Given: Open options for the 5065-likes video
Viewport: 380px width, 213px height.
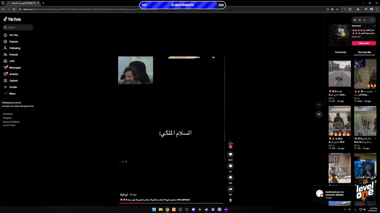Looking at the screenshot, I should click(x=375, y=91).
